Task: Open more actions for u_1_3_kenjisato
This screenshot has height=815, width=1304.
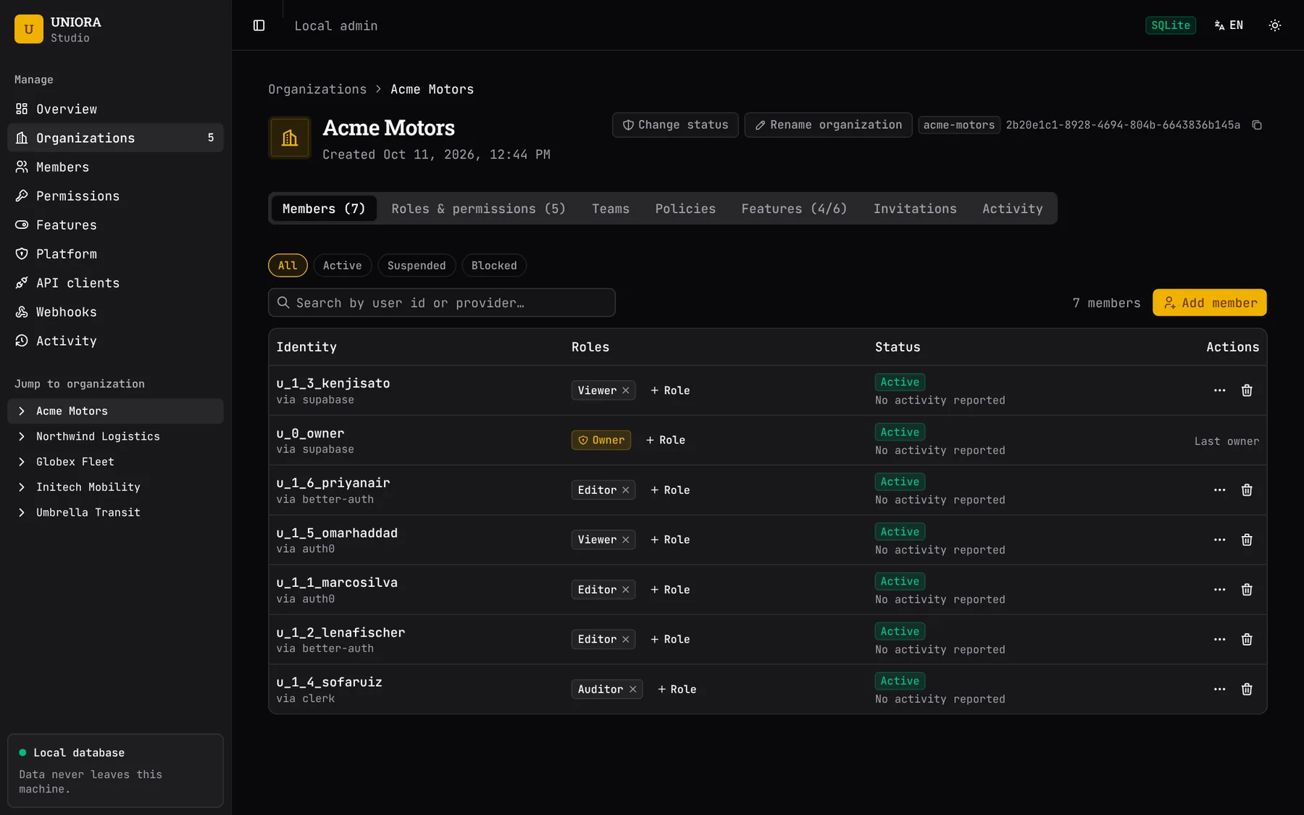Action: 1219,390
